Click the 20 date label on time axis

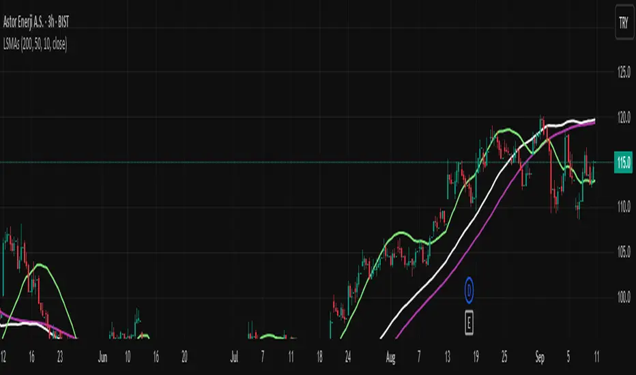coord(184,357)
